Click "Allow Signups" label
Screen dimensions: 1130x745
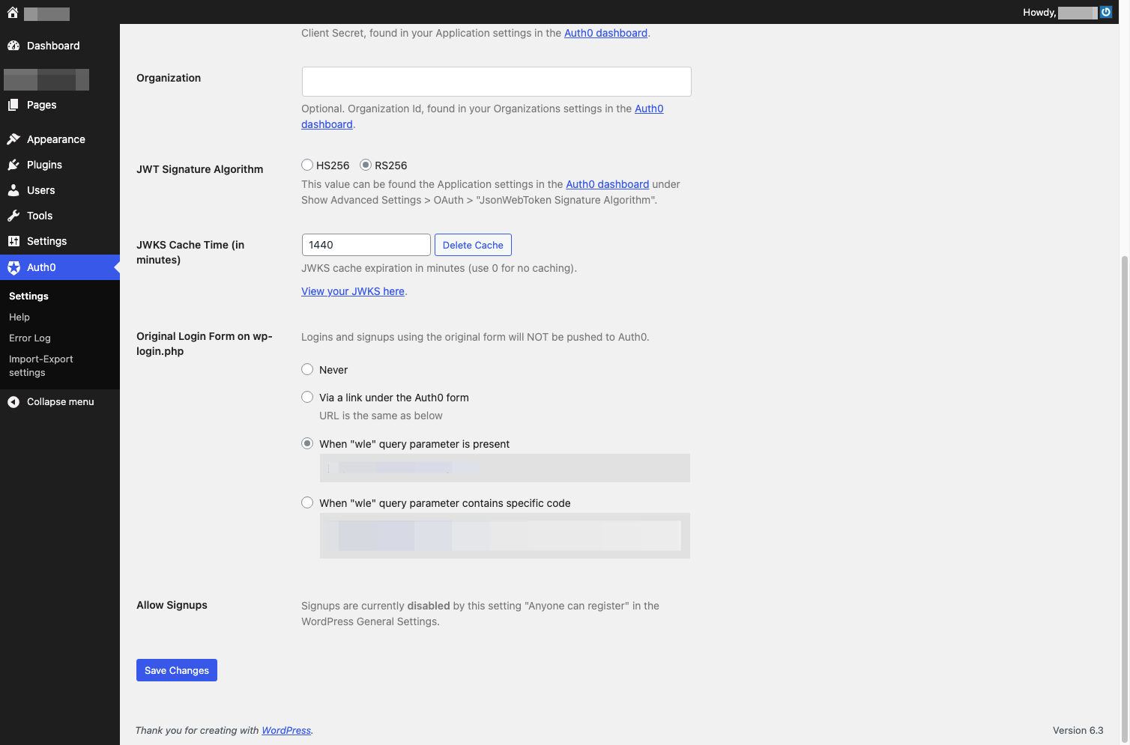coord(172,605)
